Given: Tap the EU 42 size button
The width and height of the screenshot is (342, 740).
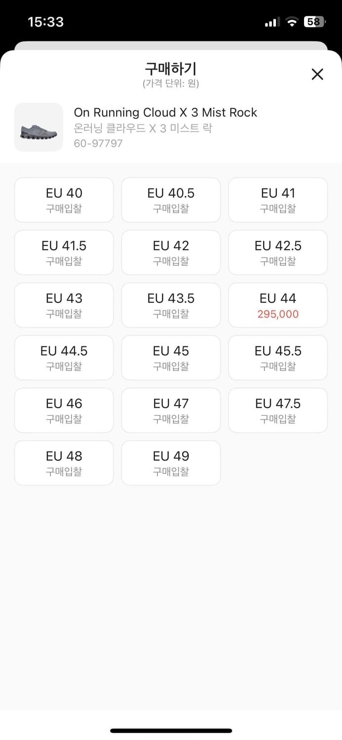Looking at the screenshot, I should 171,253.
